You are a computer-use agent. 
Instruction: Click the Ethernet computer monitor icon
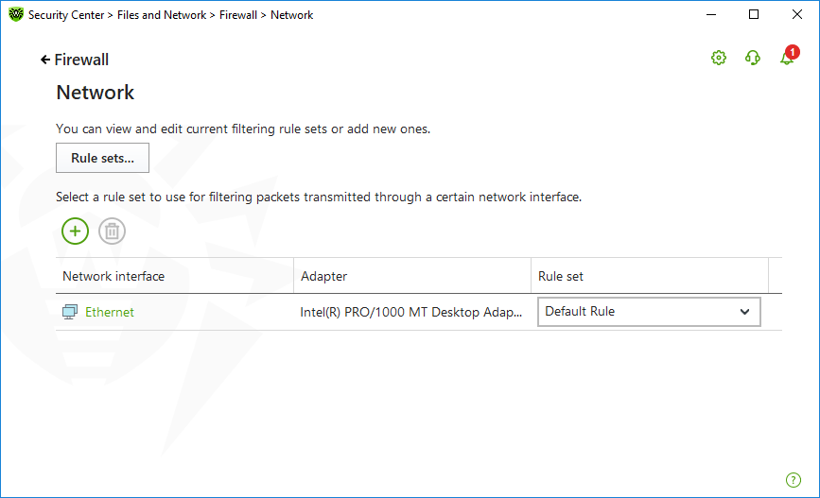(70, 312)
